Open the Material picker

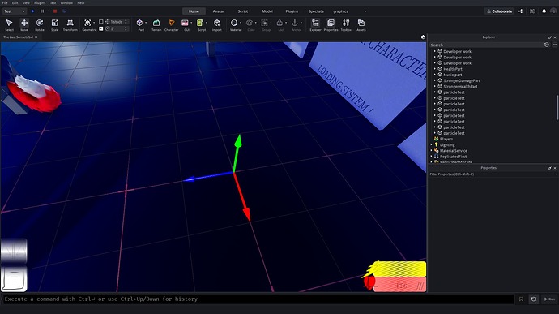[234, 23]
